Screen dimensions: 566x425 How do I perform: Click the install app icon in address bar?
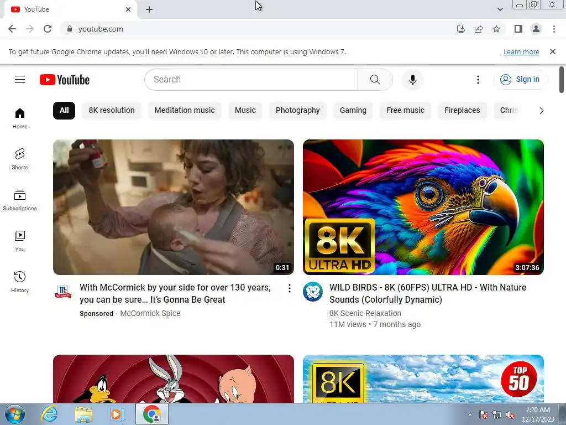[x=461, y=29]
